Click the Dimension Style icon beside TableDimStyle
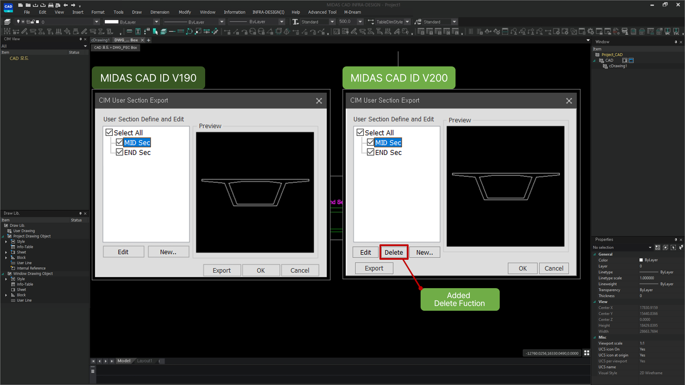 tap(371, 22)
